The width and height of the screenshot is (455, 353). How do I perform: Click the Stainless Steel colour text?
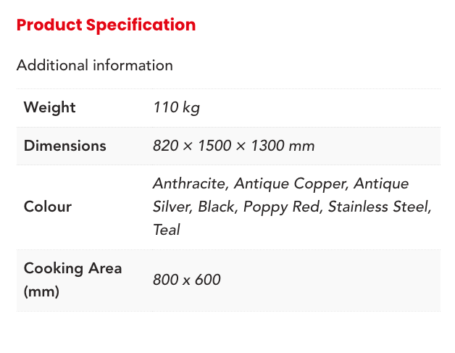pyautogui.click(x=379, y=207)
